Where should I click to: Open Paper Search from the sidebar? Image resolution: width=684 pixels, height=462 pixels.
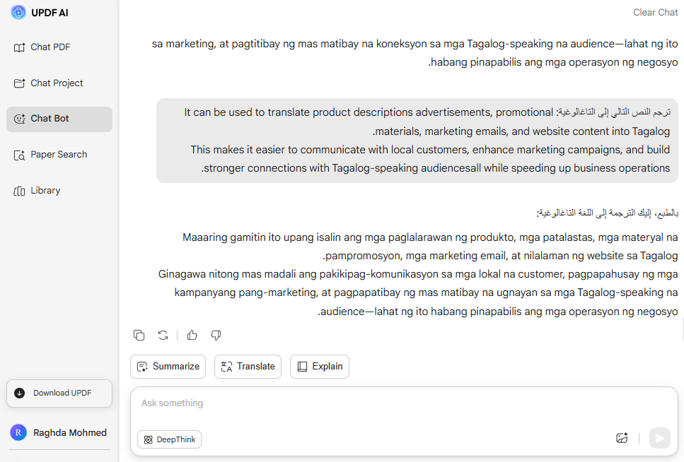(x=59, y=155)
